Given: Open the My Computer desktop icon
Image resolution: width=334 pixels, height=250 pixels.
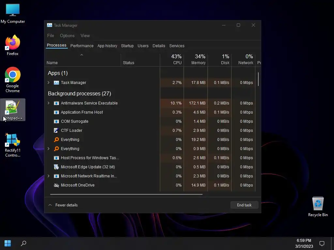Looking at the screenshot, I should pos(13,14).
